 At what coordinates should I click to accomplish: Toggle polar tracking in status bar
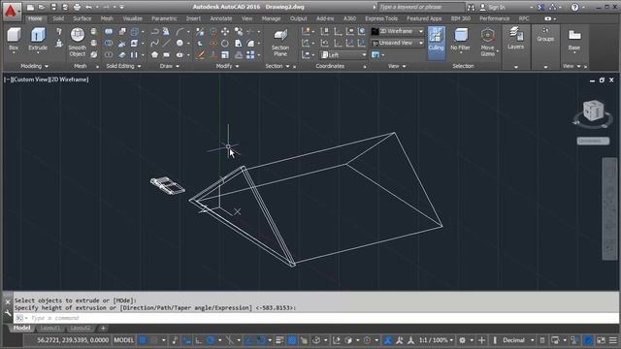(211, 340)
